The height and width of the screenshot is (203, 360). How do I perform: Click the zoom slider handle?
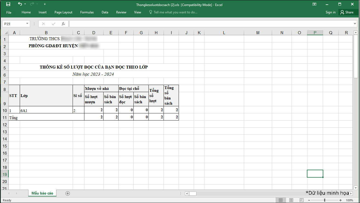click(325, 200)
